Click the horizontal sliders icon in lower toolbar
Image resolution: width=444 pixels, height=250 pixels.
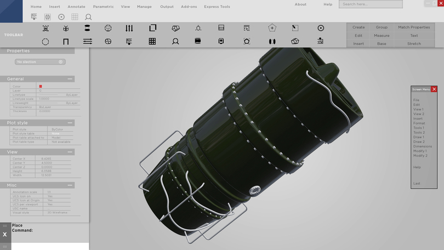(x=88, y=41)
